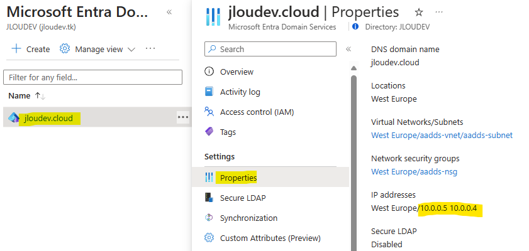
Task: Click the purple Tags icon
Action: tap(209, 132)
